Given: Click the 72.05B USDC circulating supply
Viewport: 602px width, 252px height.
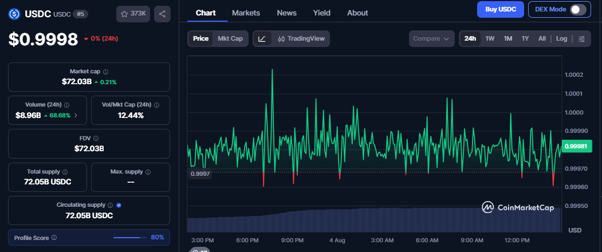Looking at the screenshot, I should click(89, 215).
